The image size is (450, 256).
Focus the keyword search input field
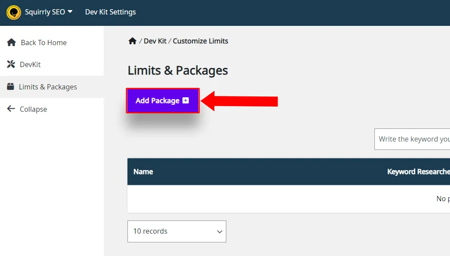tap(412, 139)
